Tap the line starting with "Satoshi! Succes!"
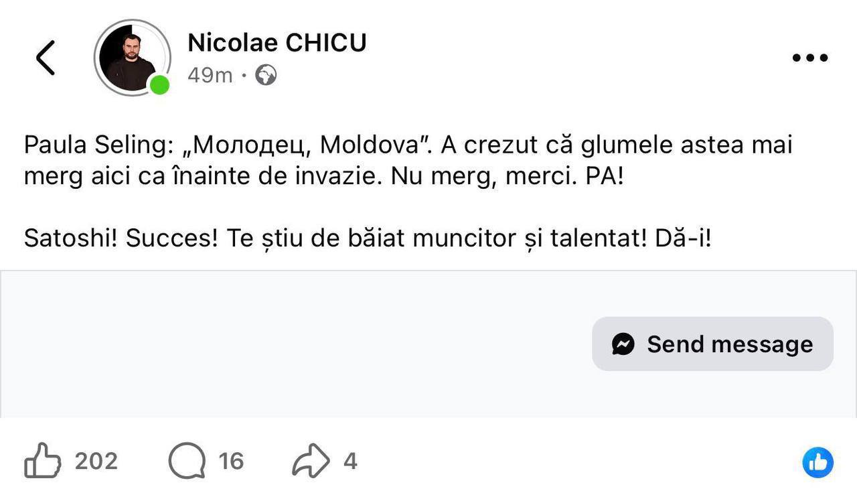The width and height of the screenshot is (857, 495). (367, 238)
